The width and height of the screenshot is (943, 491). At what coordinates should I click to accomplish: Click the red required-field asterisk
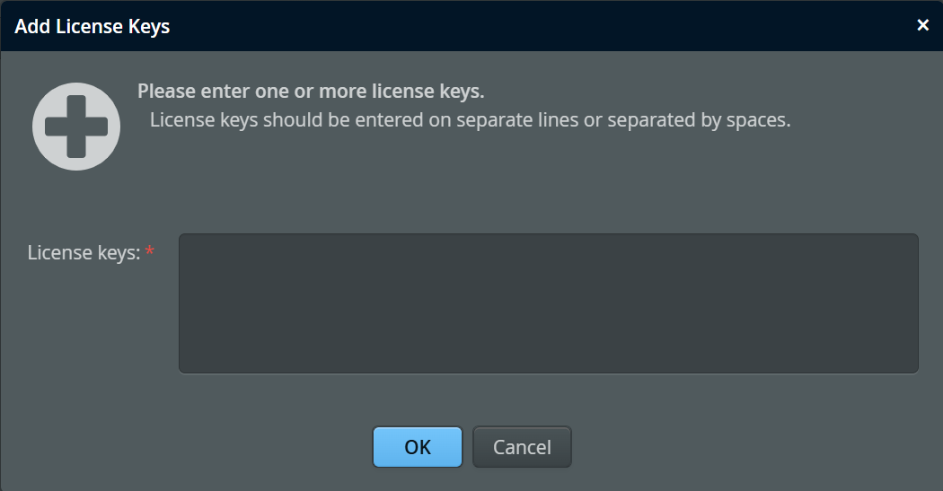[150, 252]
